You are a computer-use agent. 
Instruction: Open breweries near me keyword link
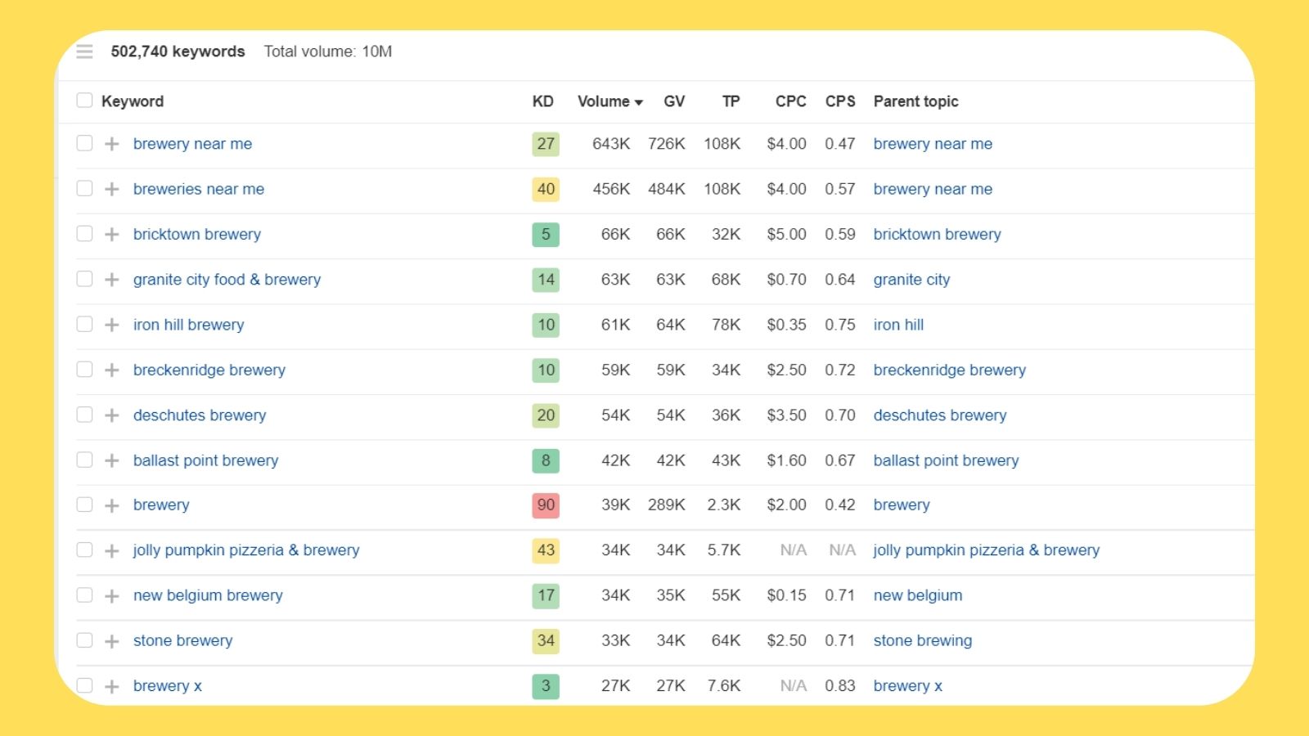pos(199,189)
